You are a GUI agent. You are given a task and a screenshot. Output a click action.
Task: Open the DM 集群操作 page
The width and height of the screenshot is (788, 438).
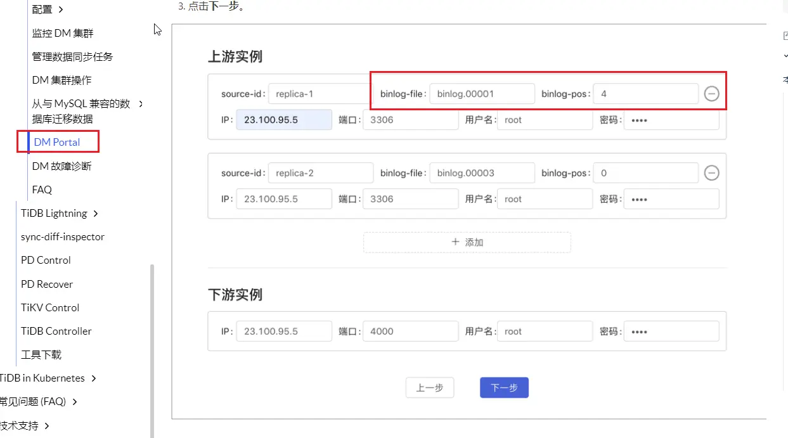(62, 80)
